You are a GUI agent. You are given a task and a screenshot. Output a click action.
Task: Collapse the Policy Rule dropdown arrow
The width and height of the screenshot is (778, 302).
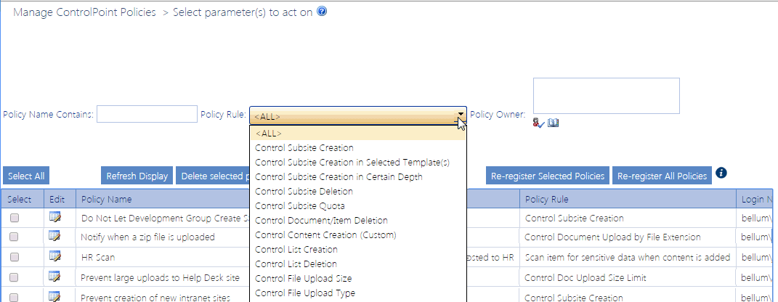(460, 115)
